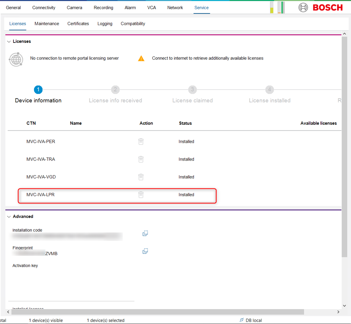Viewport: 351px width, 324px height.
Task: Click trash icon for MVC-IVA-TRA license
Action: point(141,159)
